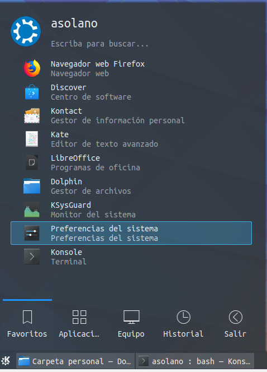The image size is (267, 372).
Task: Click the asolano user avatar icon
Action: 26,31
